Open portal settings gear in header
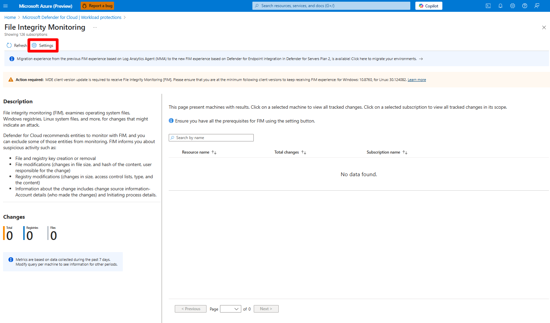This screenshot has width=550, height=323. coord(513,6)
